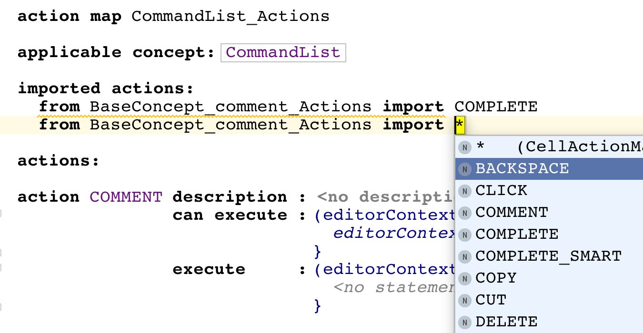This screenshot has height=333, width=643.
Task: Click the CommandList_Actions action map name
Action: (231, 16)
